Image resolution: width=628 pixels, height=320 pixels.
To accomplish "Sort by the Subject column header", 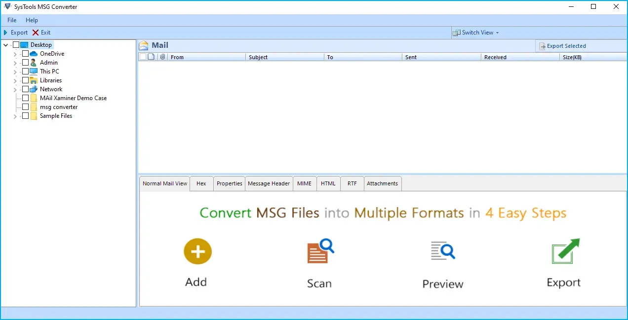I will [x=285, y=57].
